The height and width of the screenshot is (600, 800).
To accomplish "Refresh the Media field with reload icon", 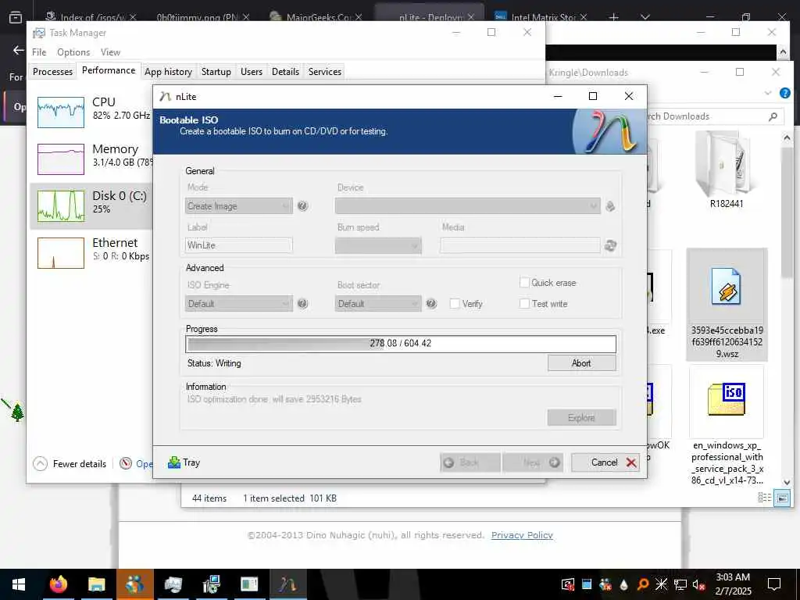I will point(610,245).
